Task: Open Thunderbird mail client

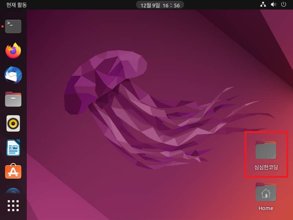Action: pyautogui.click(x=13, y=75)
